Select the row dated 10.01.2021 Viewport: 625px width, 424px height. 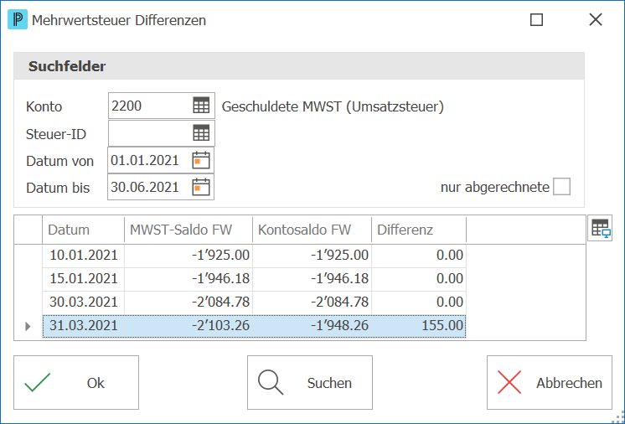click(x=255, y=256)
